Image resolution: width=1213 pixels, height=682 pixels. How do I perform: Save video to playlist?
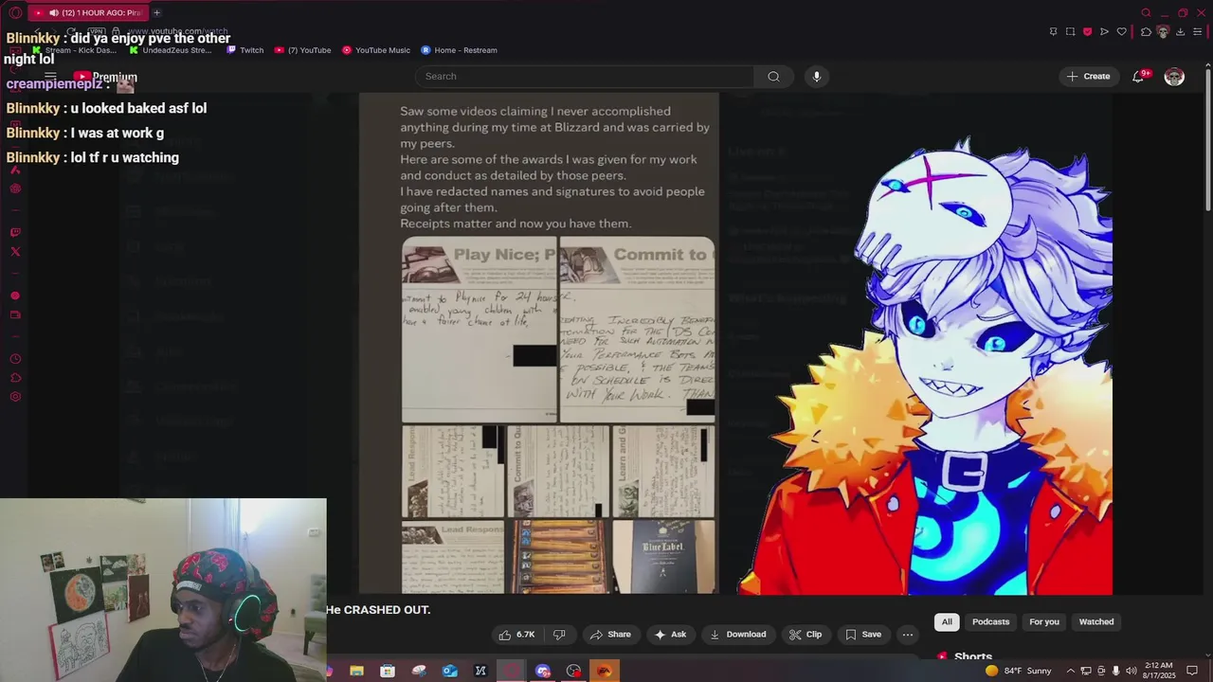coord(863,635)
